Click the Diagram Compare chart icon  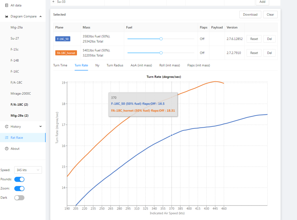[x=7, y=17]
